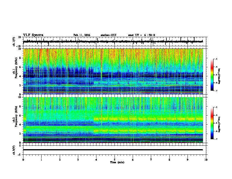
Task: Click time axis tick label "6"
Action: click(x=133, y=160)
